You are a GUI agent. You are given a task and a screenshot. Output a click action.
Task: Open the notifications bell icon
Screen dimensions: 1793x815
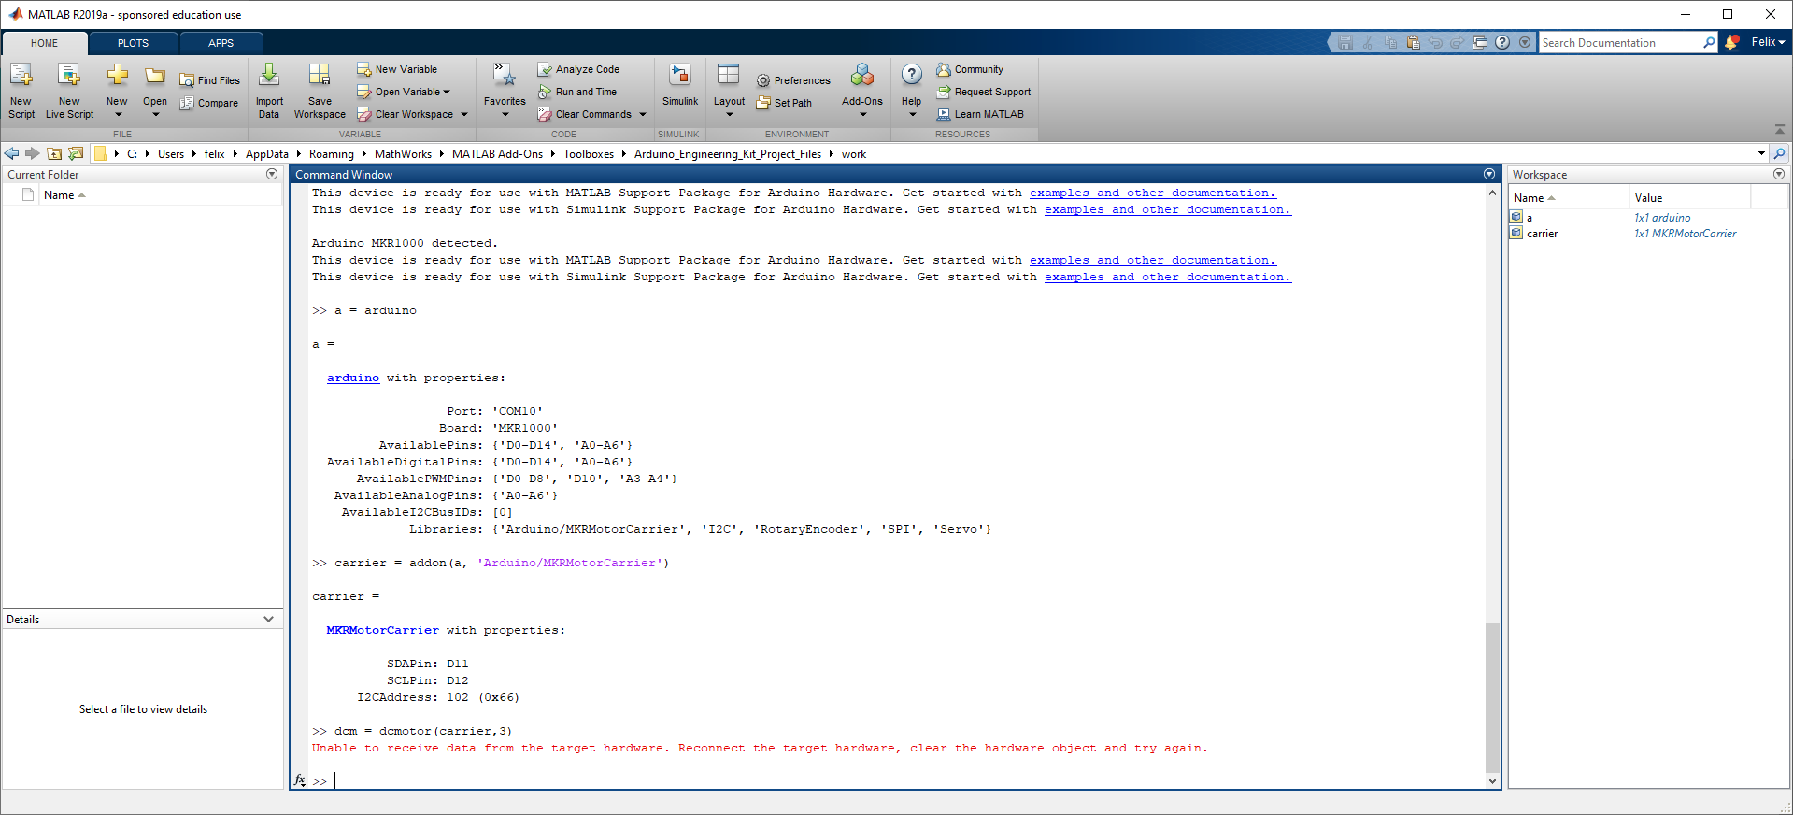tap(1731, 42)
